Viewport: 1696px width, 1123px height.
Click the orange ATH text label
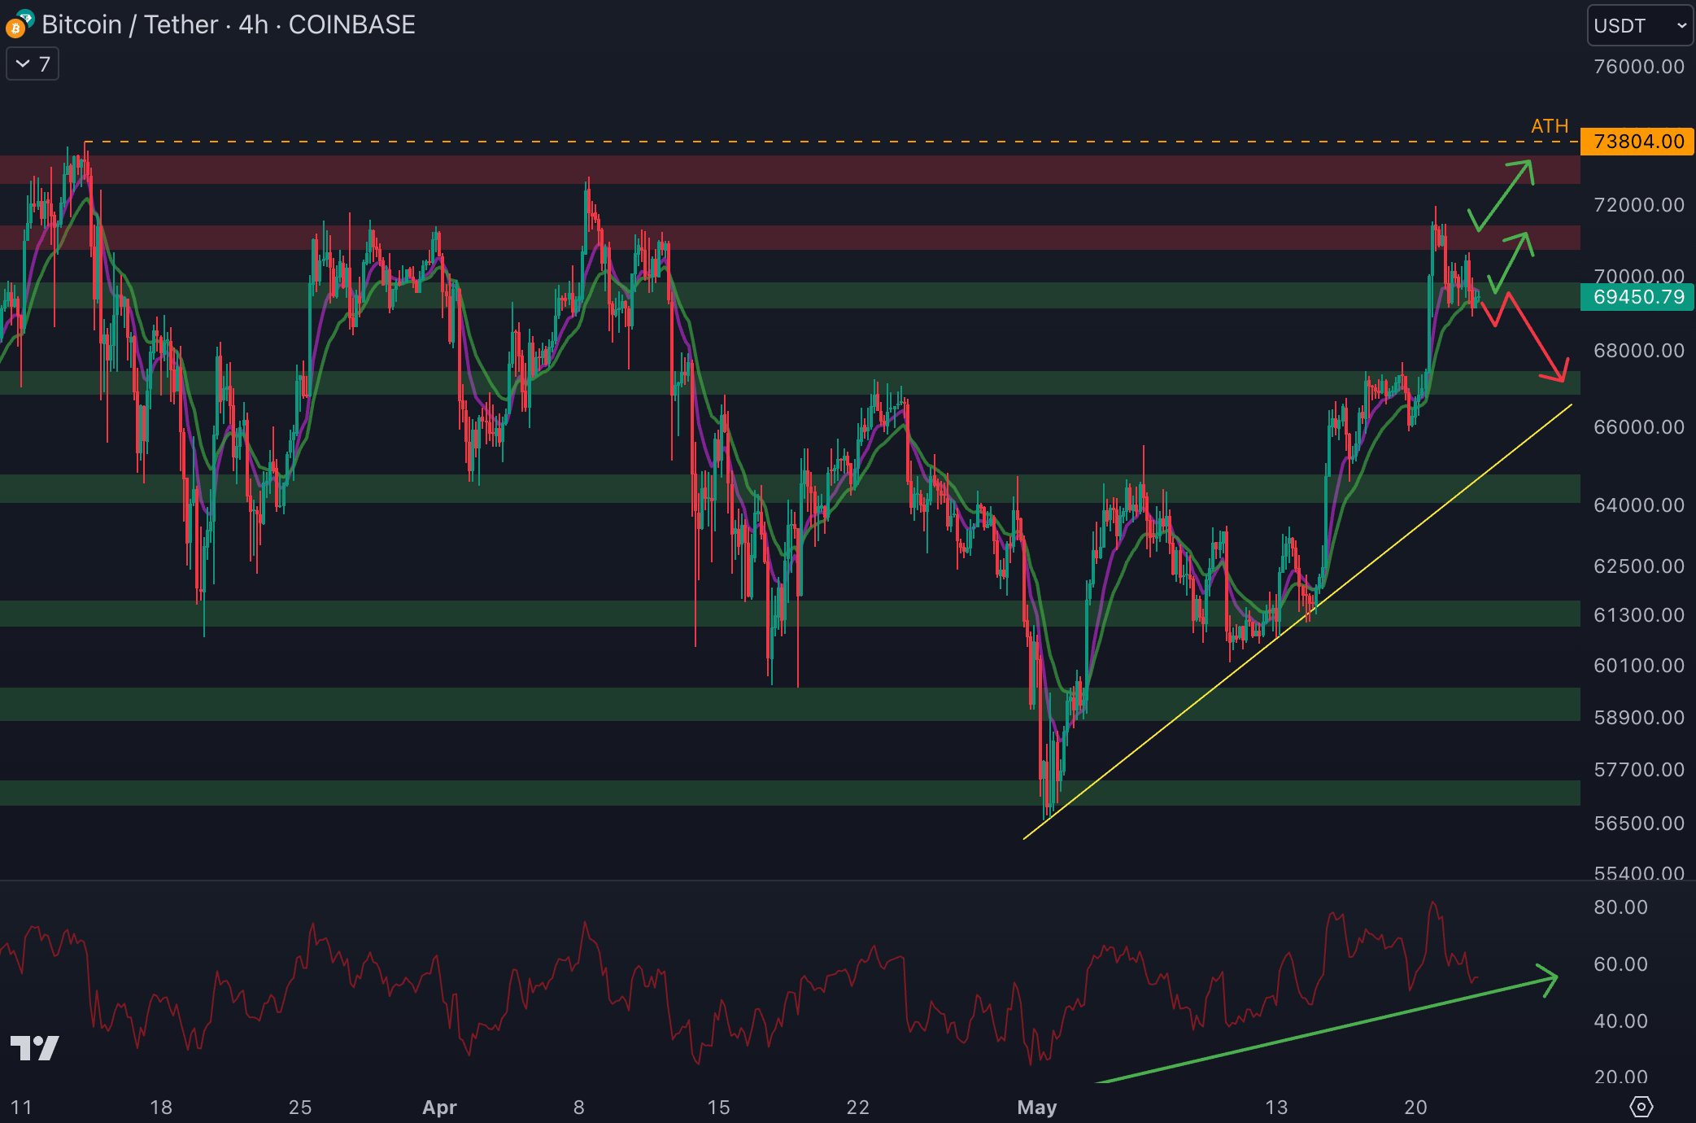(1549, 126)
